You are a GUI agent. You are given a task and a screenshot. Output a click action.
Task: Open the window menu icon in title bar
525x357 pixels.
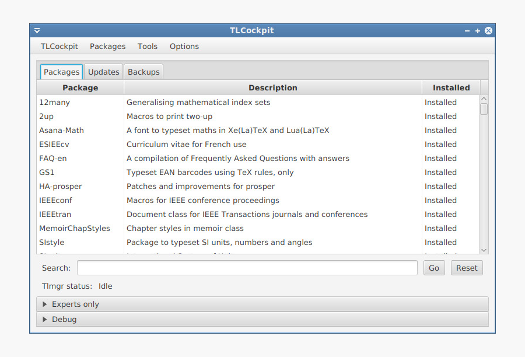pos(37,31)
